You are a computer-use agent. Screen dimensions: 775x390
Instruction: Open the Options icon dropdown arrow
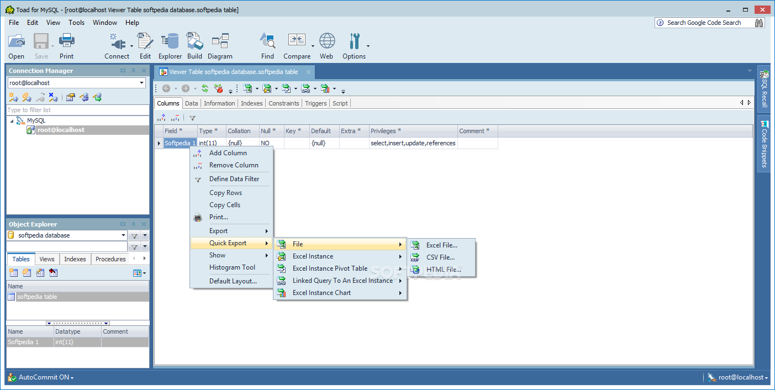point(368,46)
